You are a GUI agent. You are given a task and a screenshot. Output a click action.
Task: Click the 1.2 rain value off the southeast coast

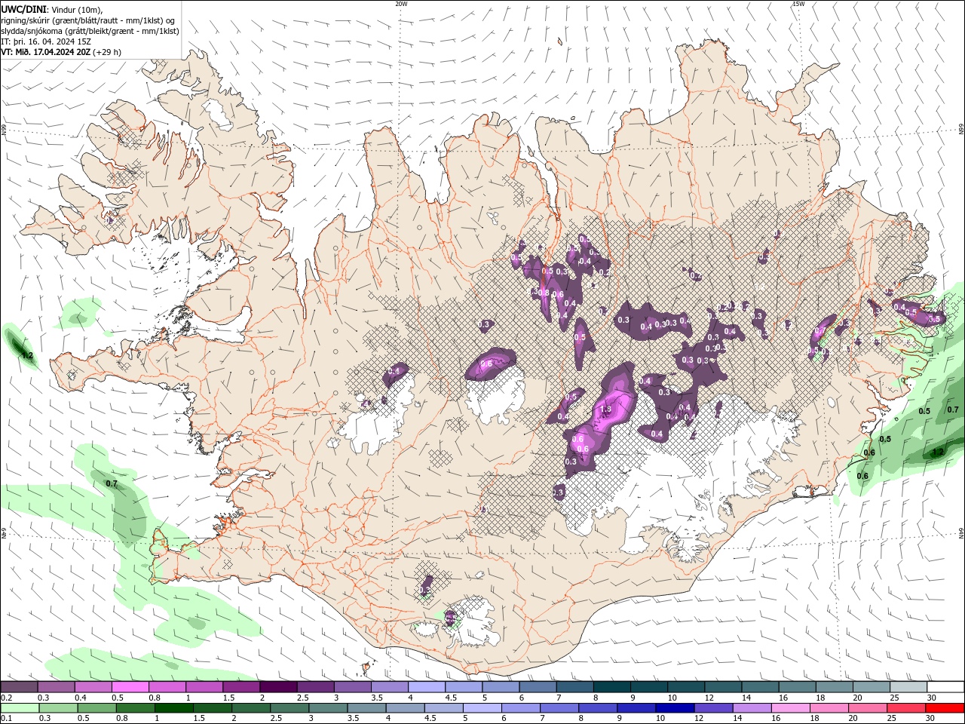[938, 452]
